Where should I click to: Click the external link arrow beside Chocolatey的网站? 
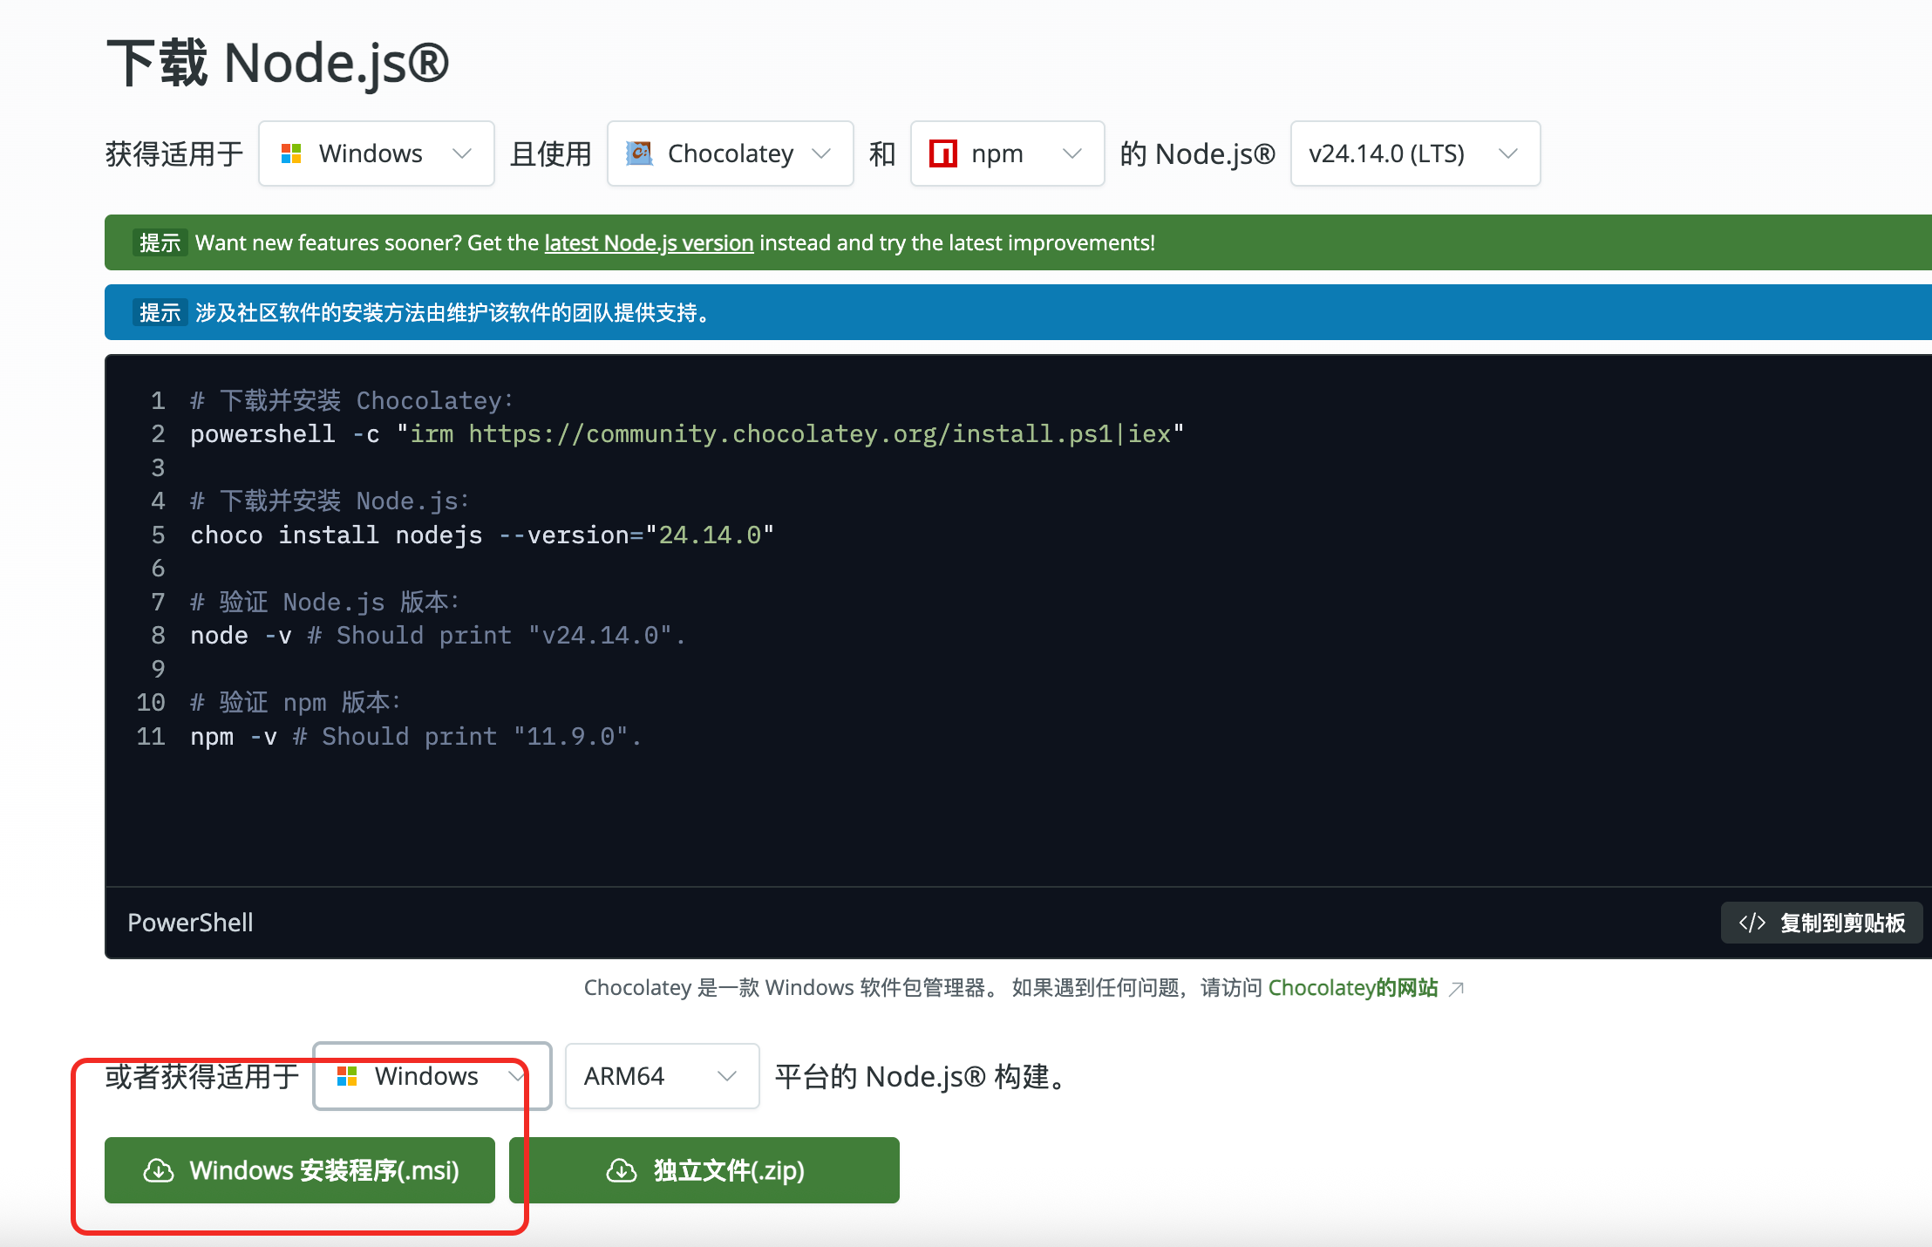click(x=1456, y=988)
